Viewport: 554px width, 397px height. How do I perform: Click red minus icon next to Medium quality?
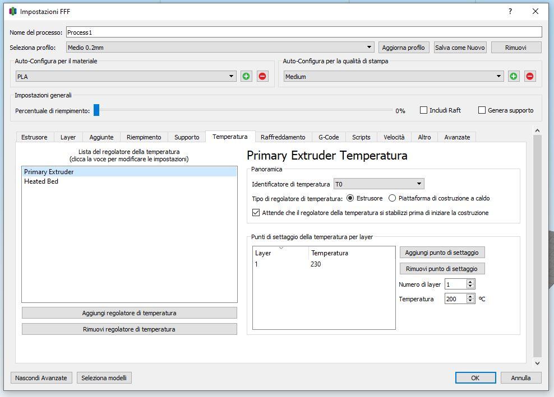tap(530, 76)
